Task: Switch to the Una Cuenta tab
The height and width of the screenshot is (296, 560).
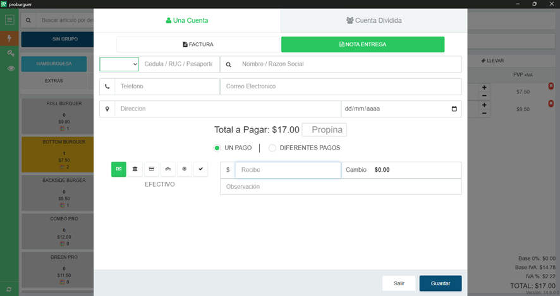Action: [x=187, y=20]
